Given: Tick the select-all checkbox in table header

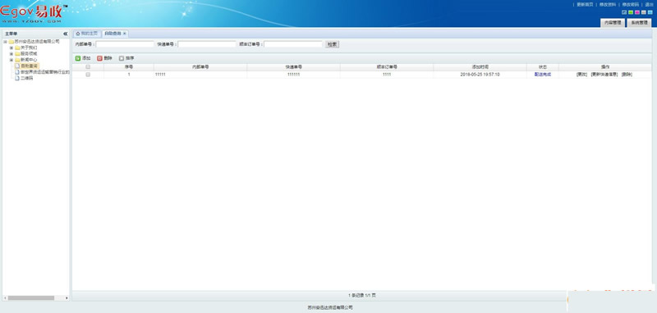Looking at the screenshot, I should tap(88, 67).
